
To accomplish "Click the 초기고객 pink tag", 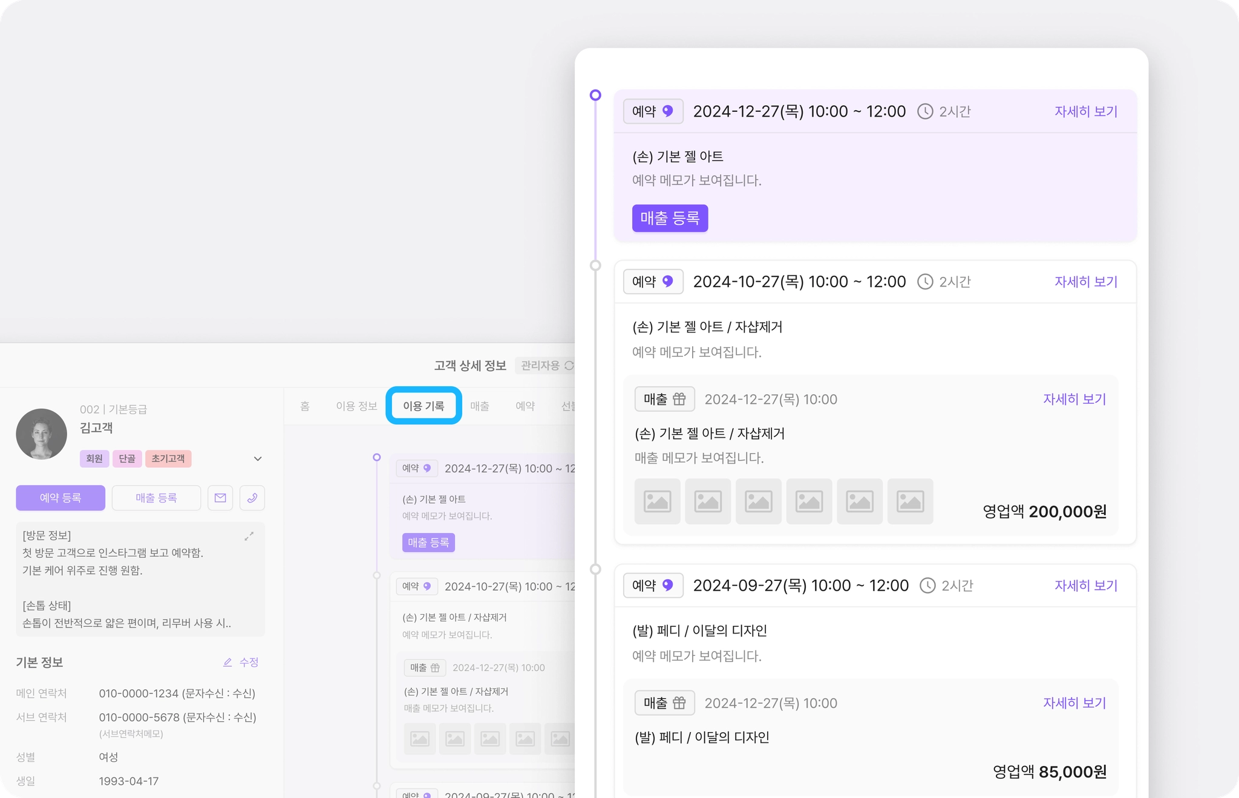I will tap(168, 459).
